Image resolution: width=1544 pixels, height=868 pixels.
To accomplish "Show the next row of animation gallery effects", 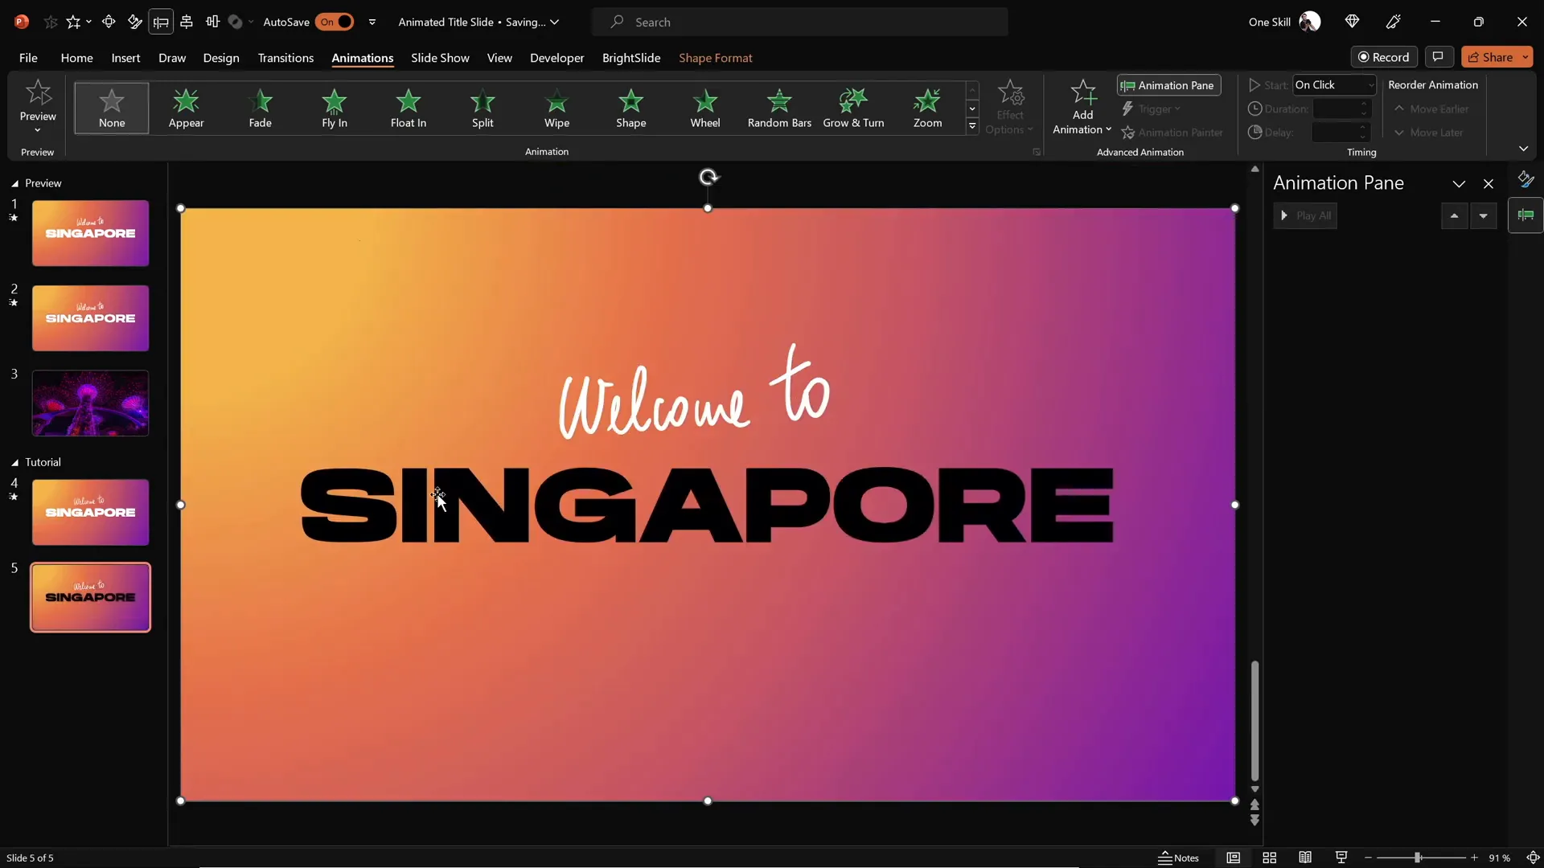I will [x=972, y=108].
